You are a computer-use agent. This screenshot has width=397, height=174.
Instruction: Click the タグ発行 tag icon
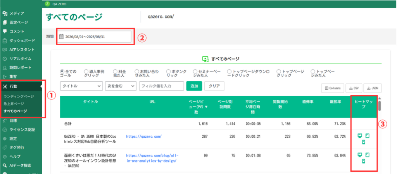5,147
